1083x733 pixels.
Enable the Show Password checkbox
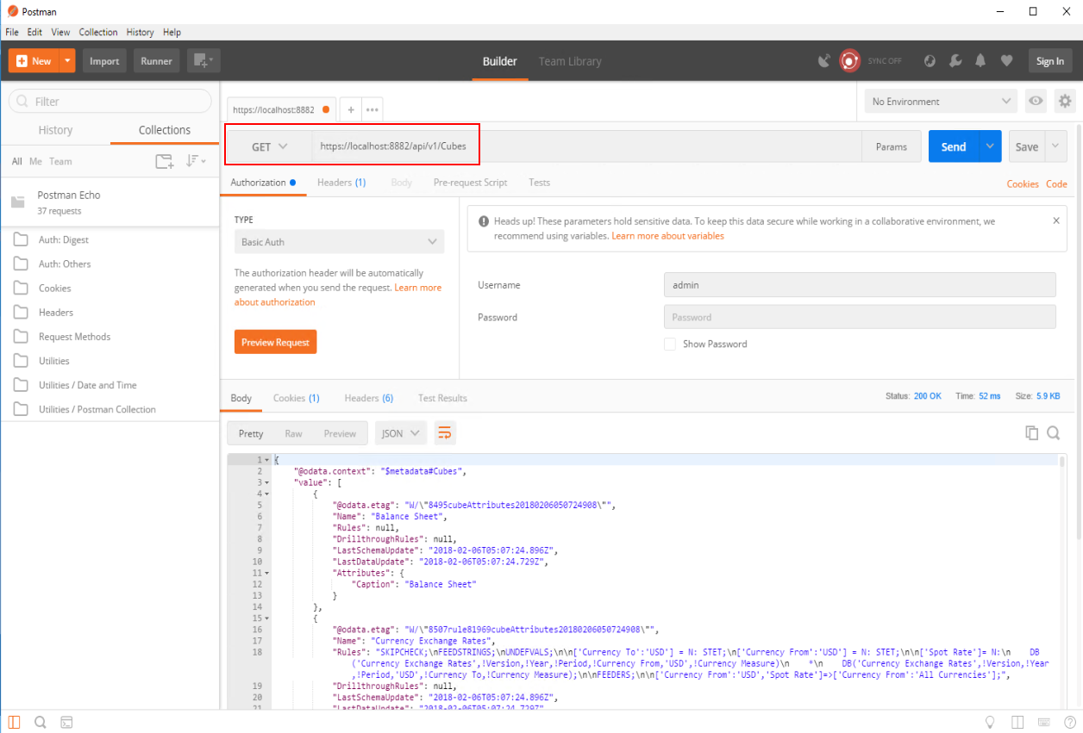click(x=670, y=345)
